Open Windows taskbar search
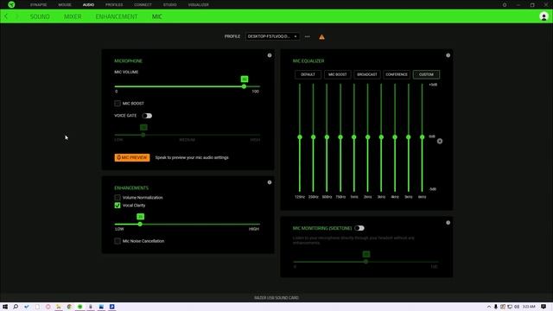This screenshot has height=311, width=553. pyautogui.click(x=16, y=307)
